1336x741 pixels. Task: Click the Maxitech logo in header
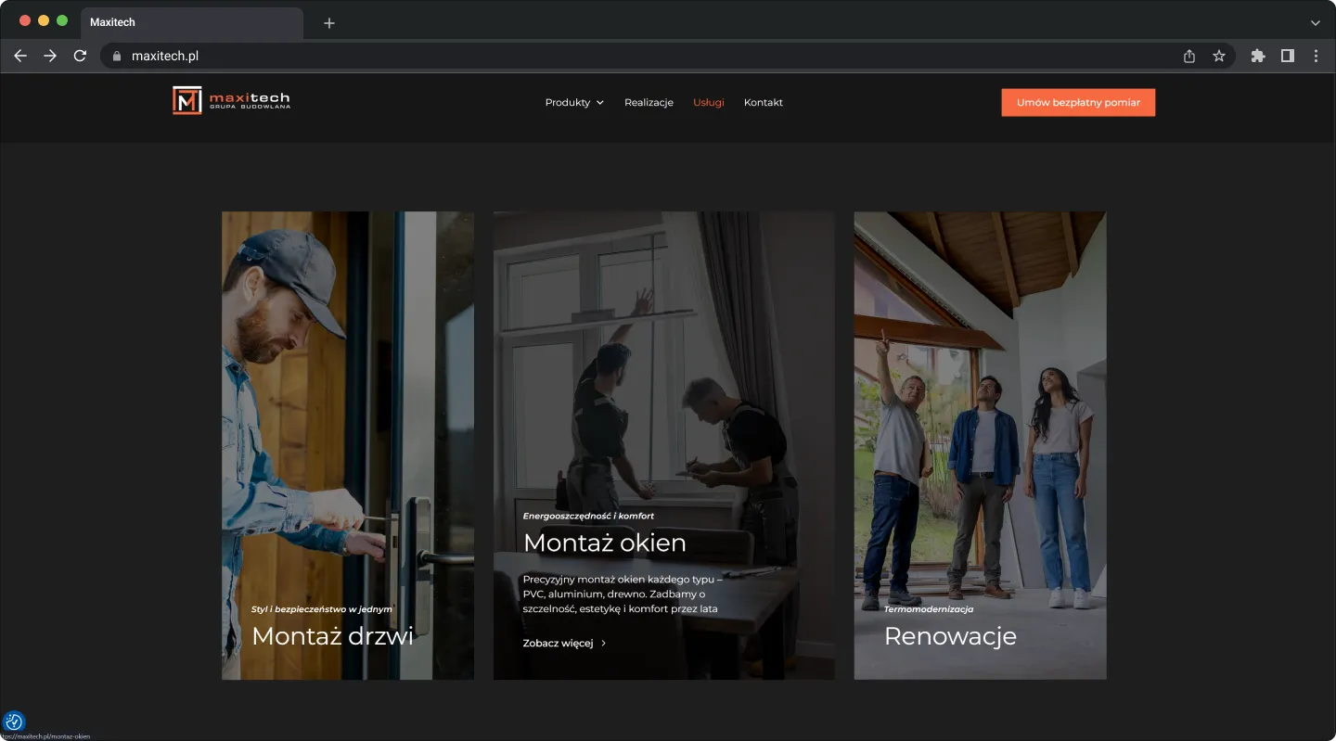tap(231, 100)
